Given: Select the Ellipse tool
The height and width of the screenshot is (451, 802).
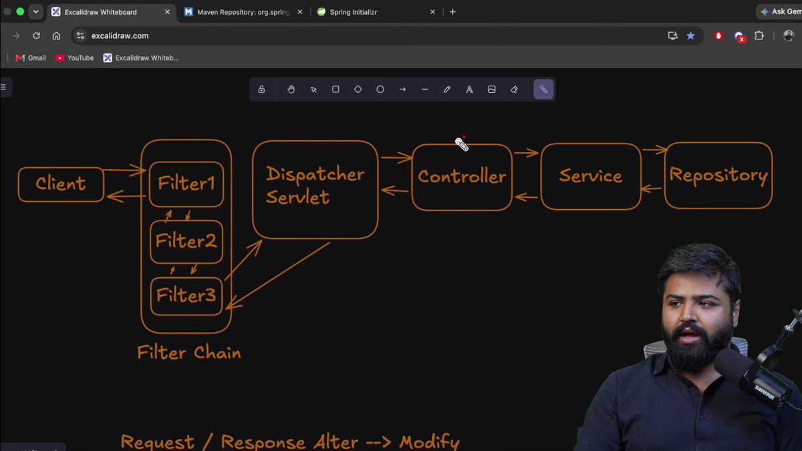Looking at the screenshot, I should [380, 90].
